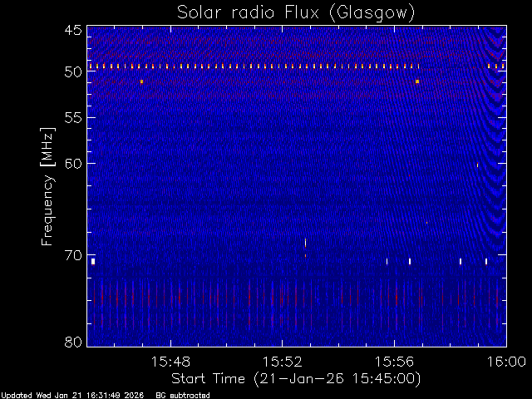Click the 'Start Time (21-Jan-26 15:45:00)' label
This screenshot has height=399, width=532.
(x=296, y=379)
